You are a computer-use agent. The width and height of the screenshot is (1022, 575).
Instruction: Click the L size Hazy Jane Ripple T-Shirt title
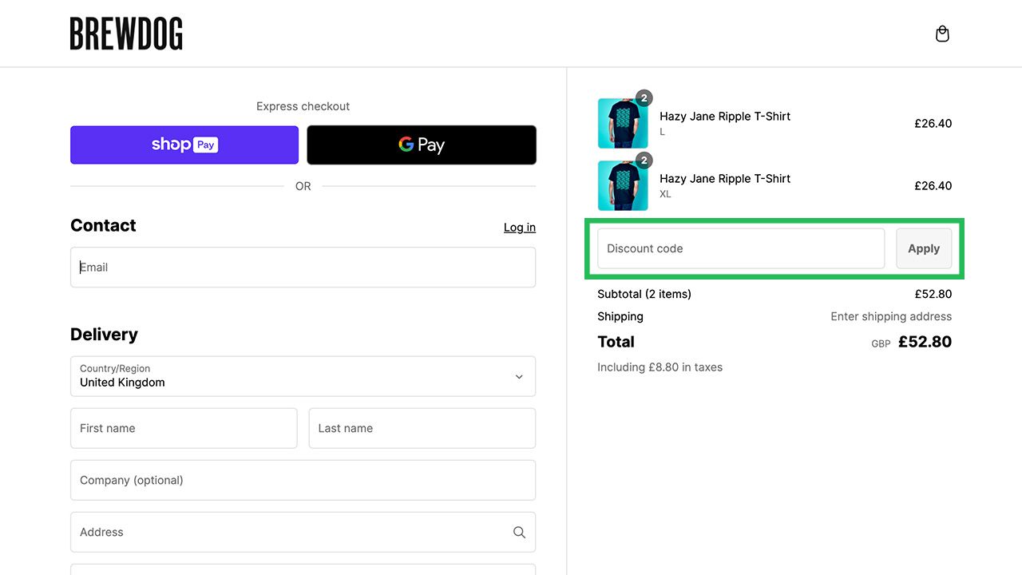tap(725, 116)
